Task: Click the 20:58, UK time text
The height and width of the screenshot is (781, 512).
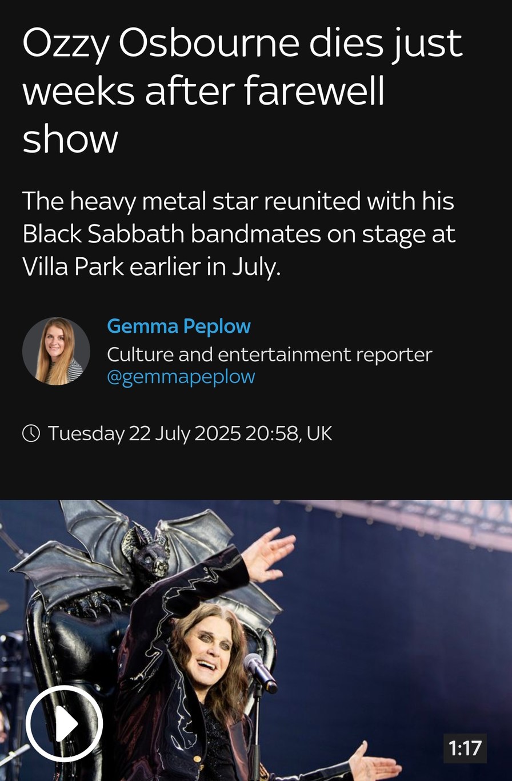Action: [x=289, y=433]
